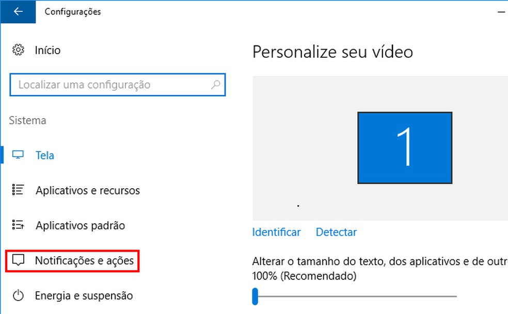Click the Detectar link
The image size is (508, 314).
tap(336, 232)
